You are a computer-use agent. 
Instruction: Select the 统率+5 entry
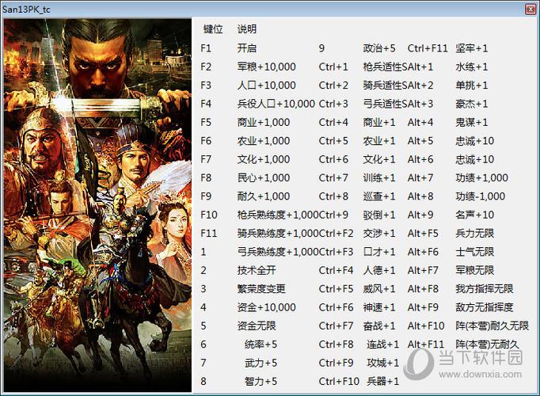pos(260,345)
